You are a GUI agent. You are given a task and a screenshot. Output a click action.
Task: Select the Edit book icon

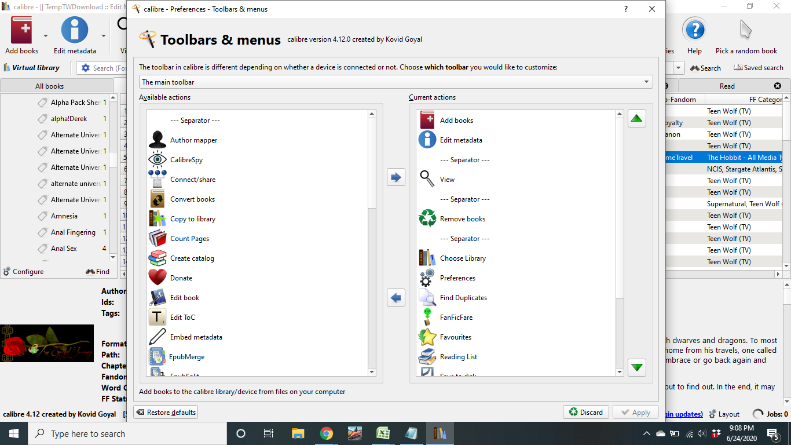click(158, 298)
